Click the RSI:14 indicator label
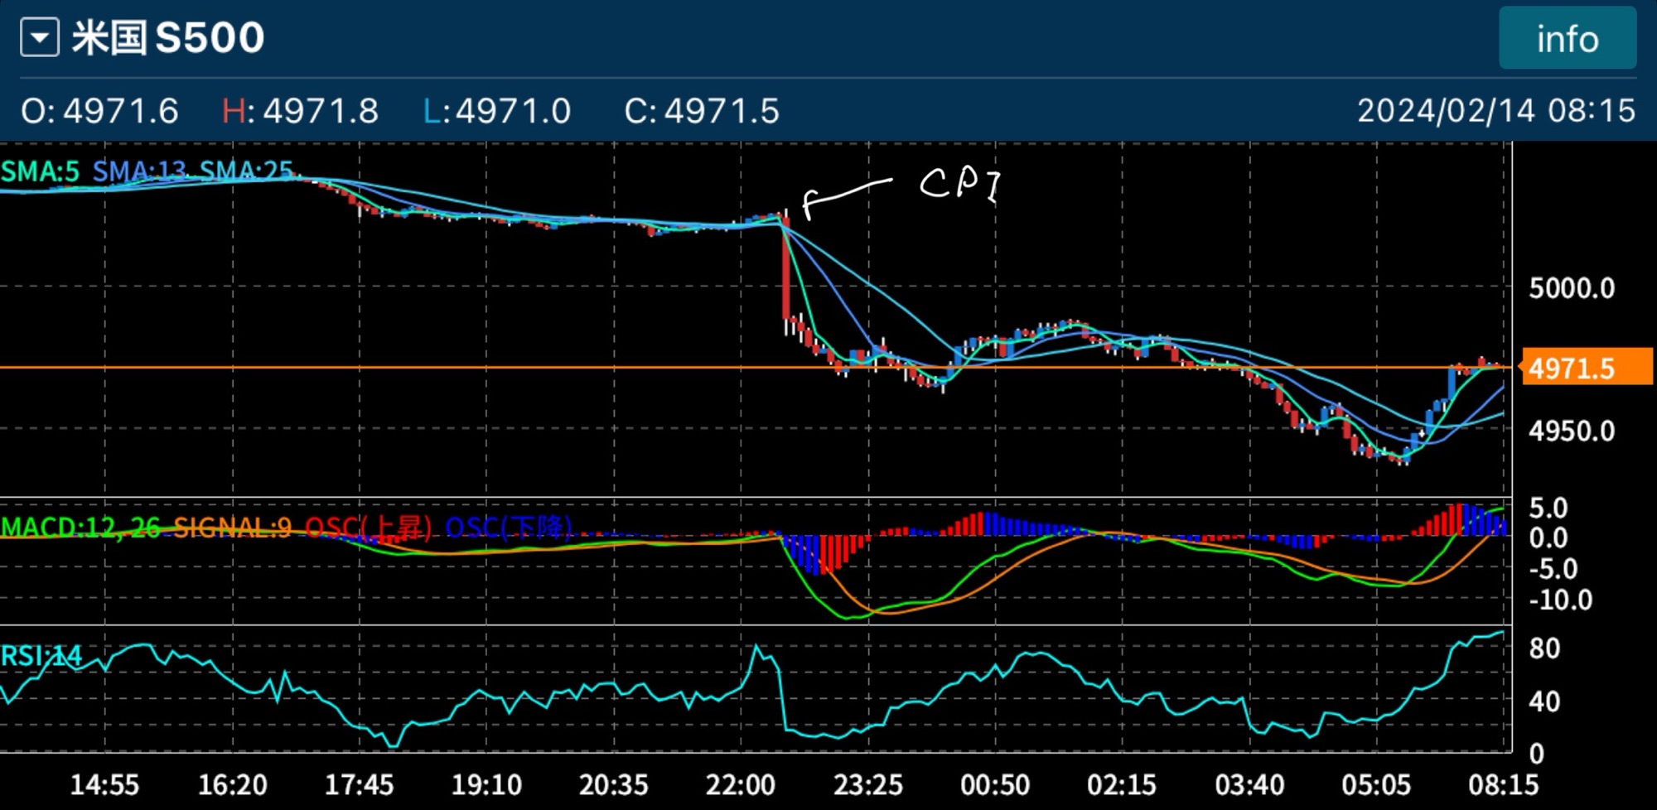 pyautogui.click(x=41, y=656)
